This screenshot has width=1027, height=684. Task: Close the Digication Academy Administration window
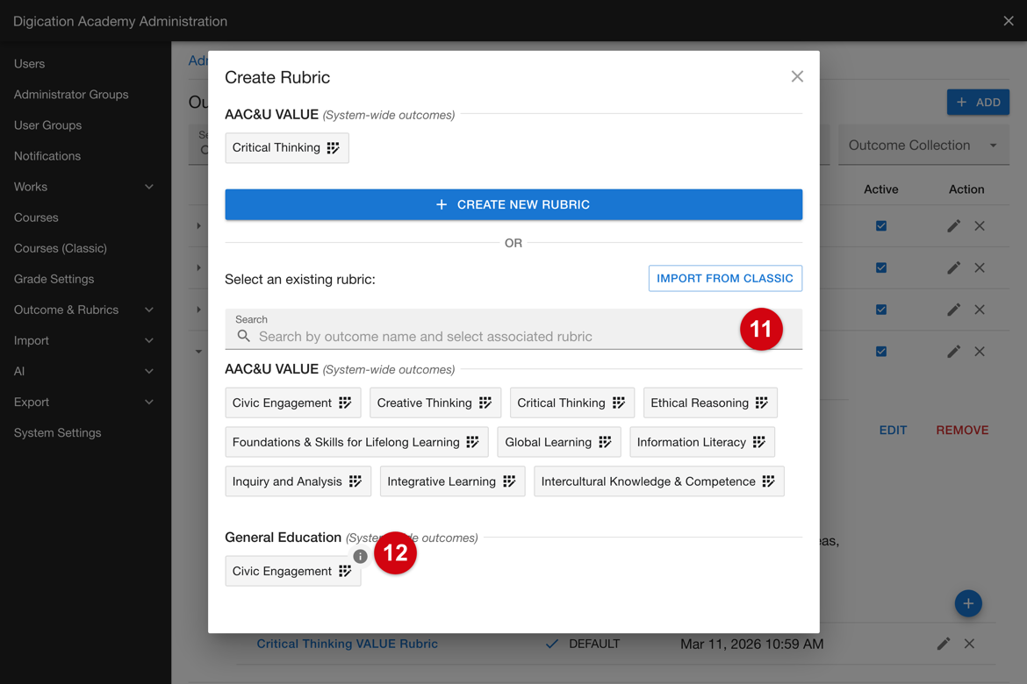[x=1008, y=21]
